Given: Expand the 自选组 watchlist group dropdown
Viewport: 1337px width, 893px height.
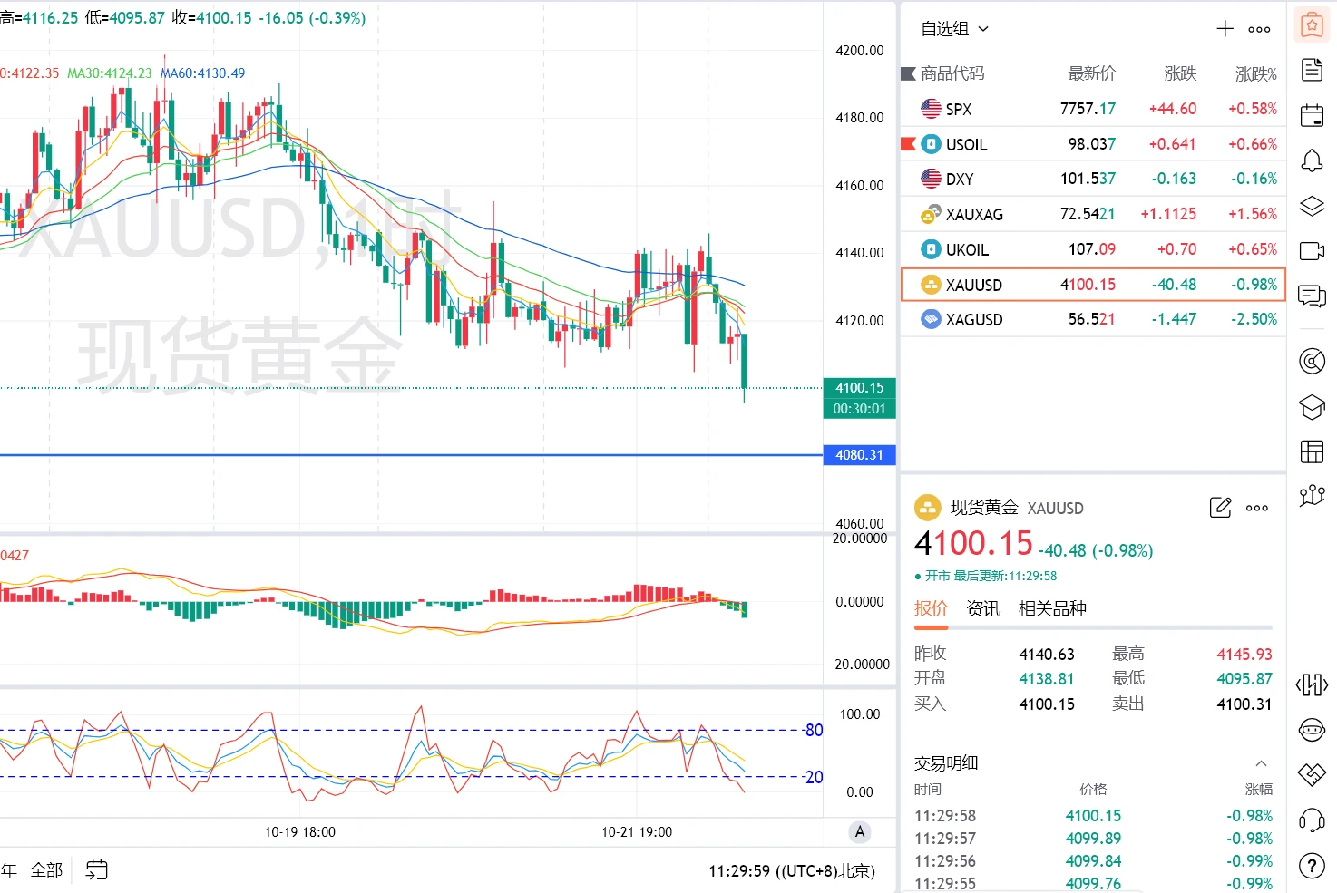Looking at the screenshot, I should point(955,29).
